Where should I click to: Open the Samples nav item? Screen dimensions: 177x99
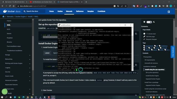90,11
